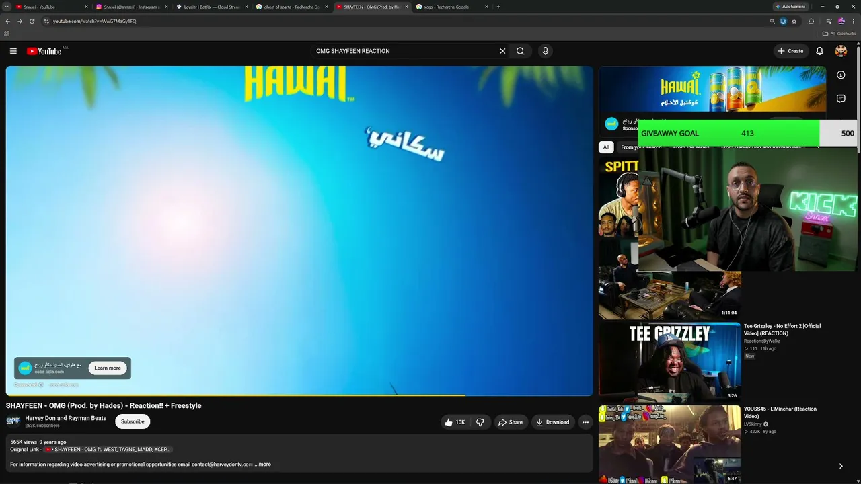Open the Chrome three-dot menu
This screenshot has width=861, height=484.
pos(854,21)
